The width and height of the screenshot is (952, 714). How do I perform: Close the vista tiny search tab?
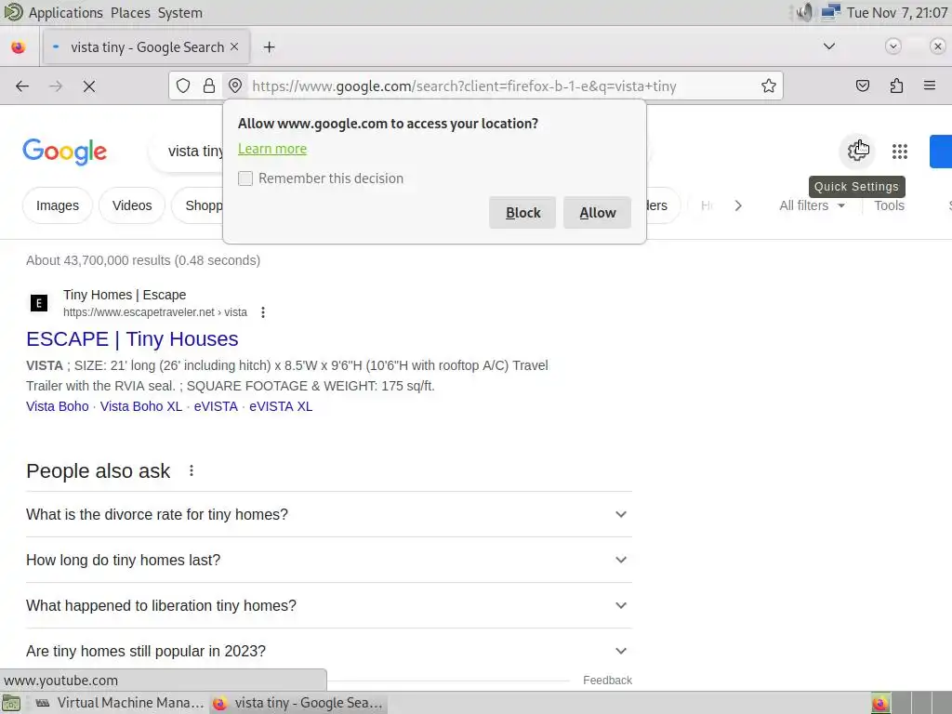point(234,46)
